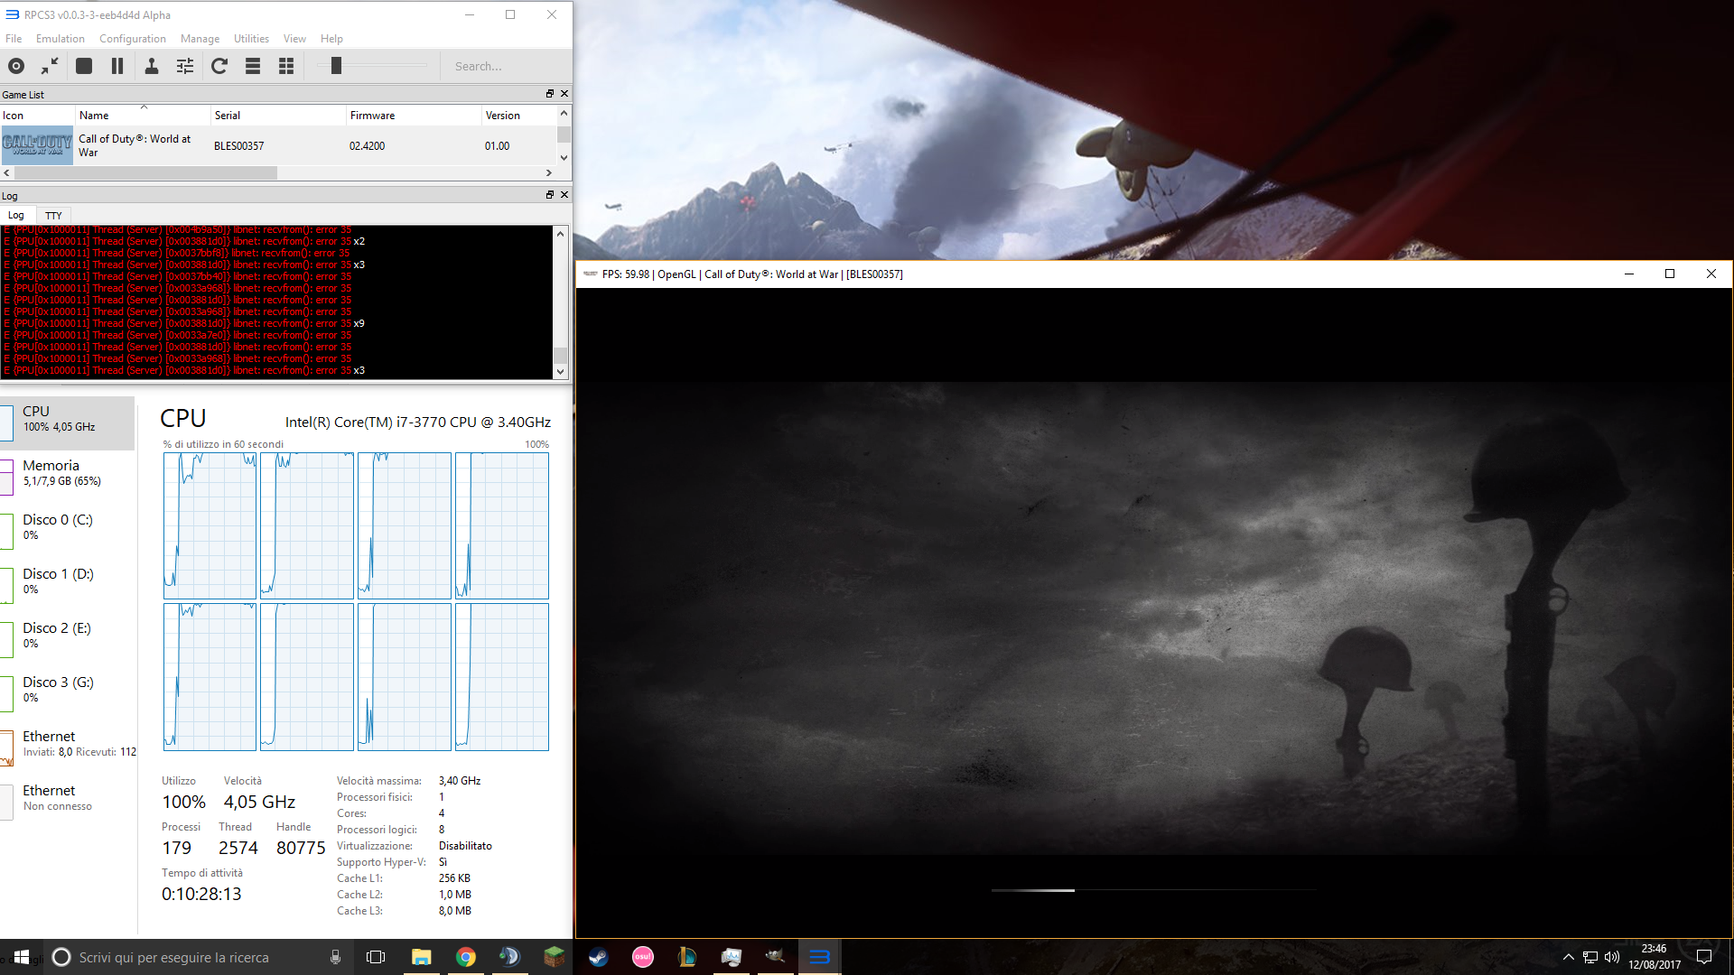Select the Call of Duty World at War game entry
Image resolution: width=1734 pixels, height=975 pixels.
tap(135, 145)
